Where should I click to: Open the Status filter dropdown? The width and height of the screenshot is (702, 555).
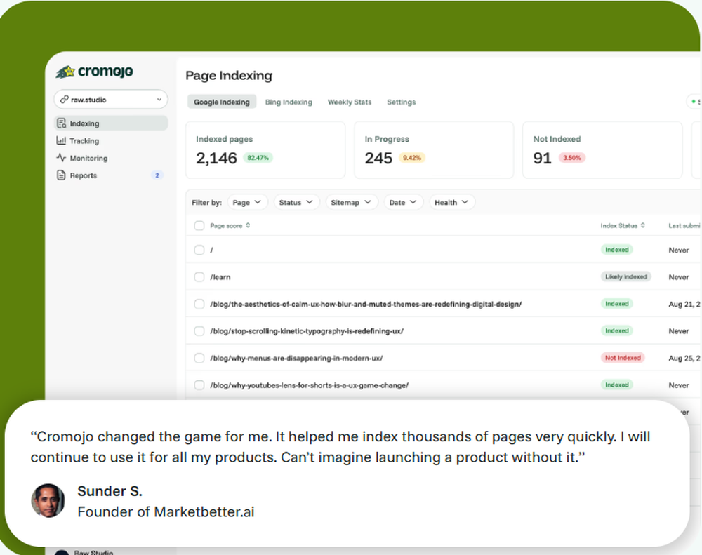tap(296, 202)
